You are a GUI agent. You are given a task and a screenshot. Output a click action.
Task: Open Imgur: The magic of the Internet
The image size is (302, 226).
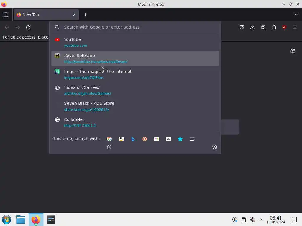click(x=135, y=74)
